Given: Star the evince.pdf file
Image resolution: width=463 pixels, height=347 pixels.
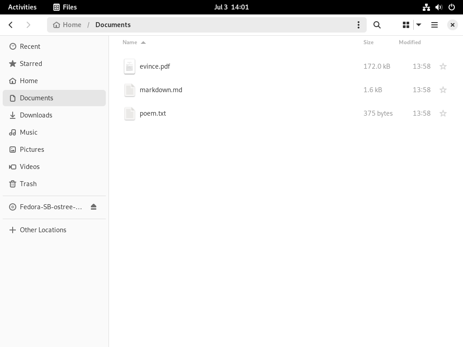Looking at the screenshot, I should 443,66.
